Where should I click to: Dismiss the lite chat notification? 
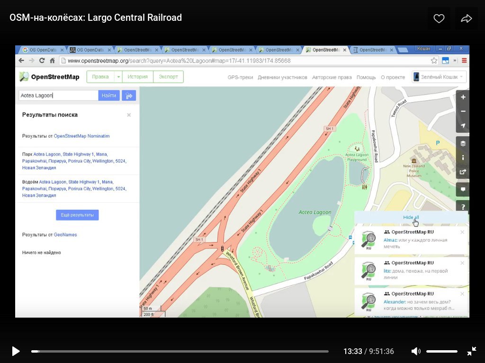(462, 263)
